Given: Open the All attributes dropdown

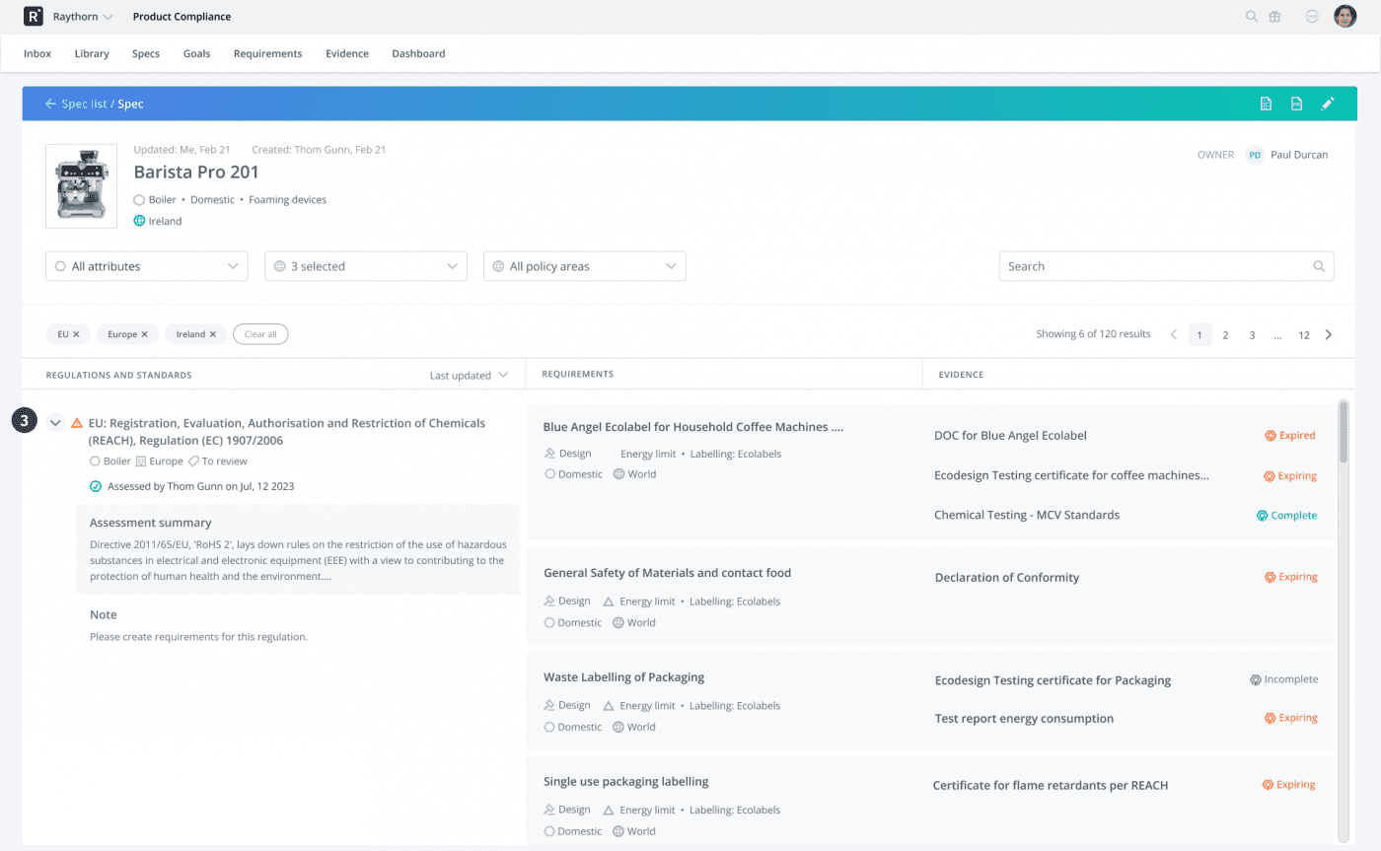Looking at the screenshot, I should click(x=146, y=266).
